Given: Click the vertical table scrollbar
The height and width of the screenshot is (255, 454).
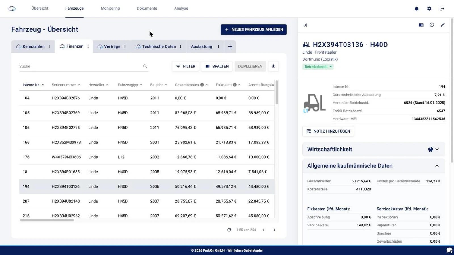Looking at the screenshot, I should coord(277,92).
